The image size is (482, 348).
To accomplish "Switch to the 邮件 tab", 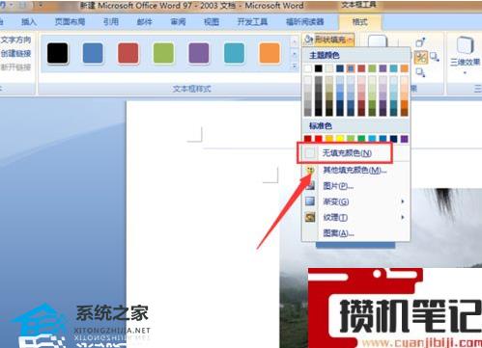I will [145, 22].
